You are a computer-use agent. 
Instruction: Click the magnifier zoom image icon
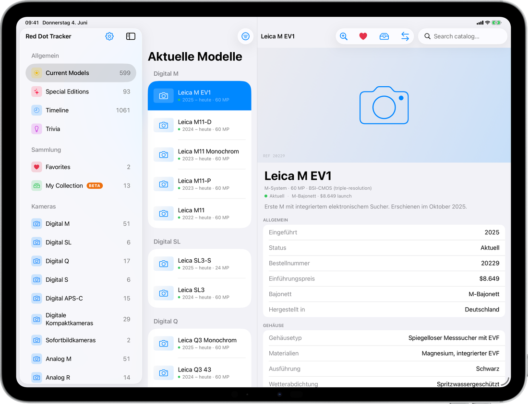point(344,36)
